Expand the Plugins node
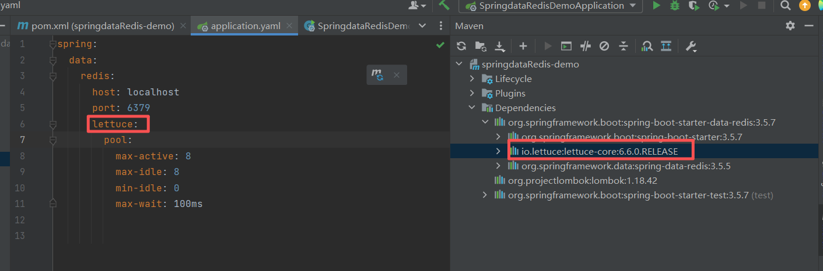 (472, 93)
